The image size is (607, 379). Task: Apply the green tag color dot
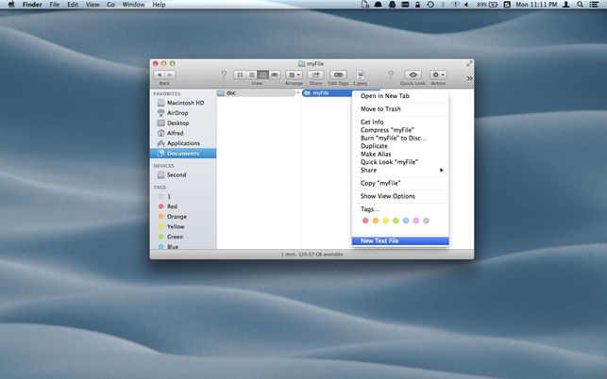(x=396, y=221)
